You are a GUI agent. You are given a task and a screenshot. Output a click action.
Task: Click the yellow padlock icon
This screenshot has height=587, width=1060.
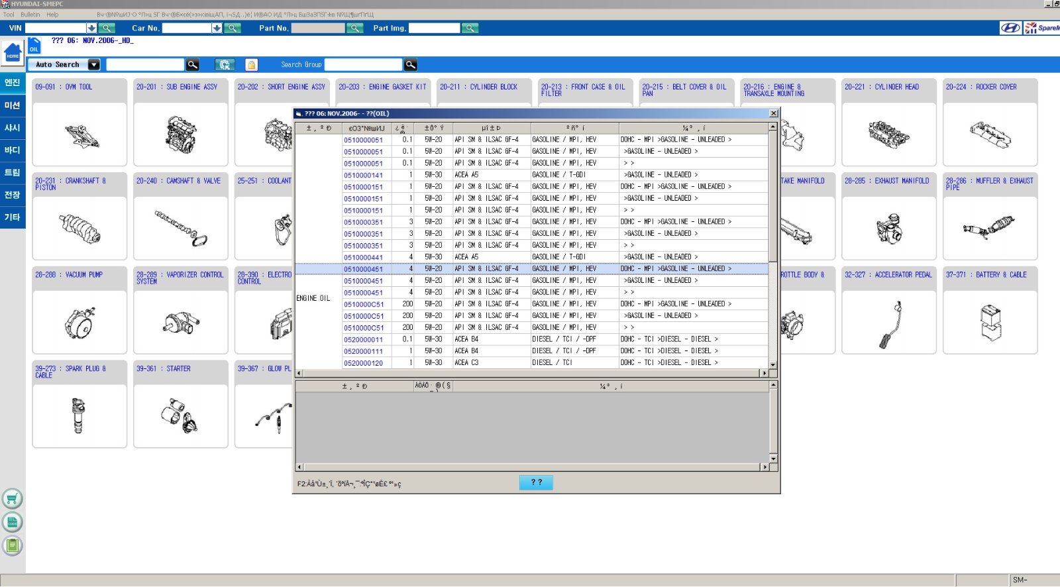click(x=251, y=64)
